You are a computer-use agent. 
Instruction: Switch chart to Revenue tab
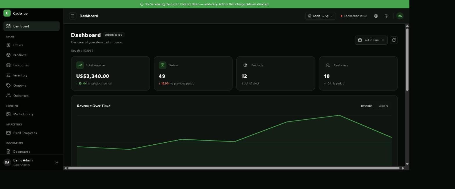(366, 106)
